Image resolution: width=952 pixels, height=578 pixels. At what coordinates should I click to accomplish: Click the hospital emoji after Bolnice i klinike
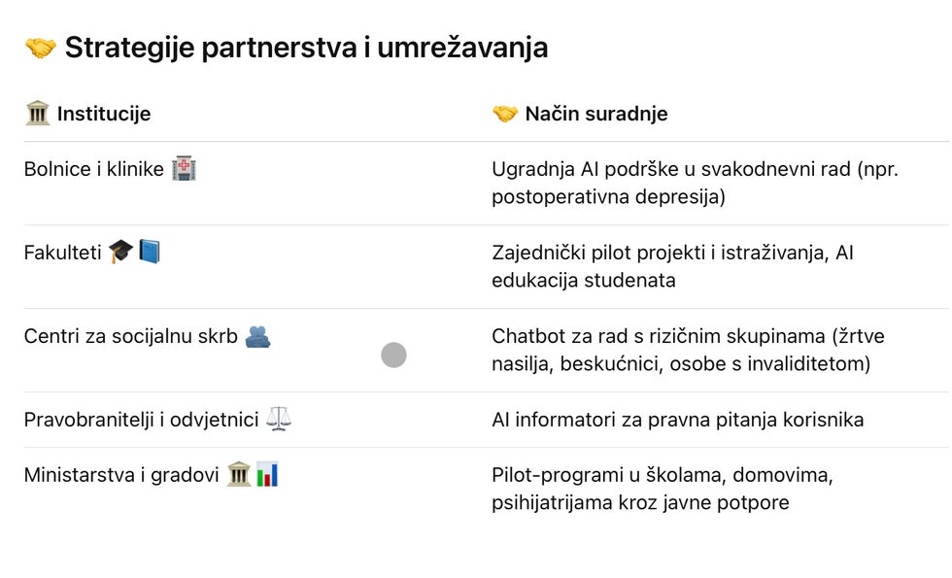pos(184,168)
